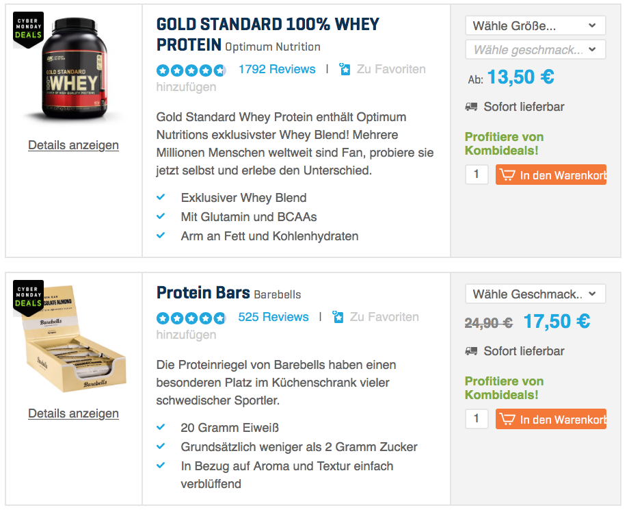Open the 525 Reviews link
629x512 pixels.
(273, 317)
